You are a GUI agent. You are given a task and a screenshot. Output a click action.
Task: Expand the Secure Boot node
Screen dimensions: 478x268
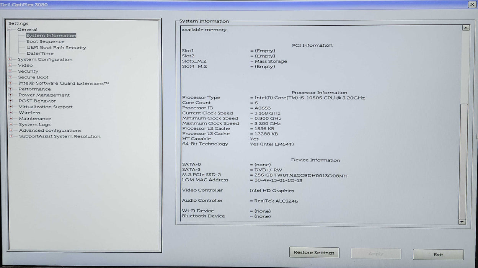point(10,77)
